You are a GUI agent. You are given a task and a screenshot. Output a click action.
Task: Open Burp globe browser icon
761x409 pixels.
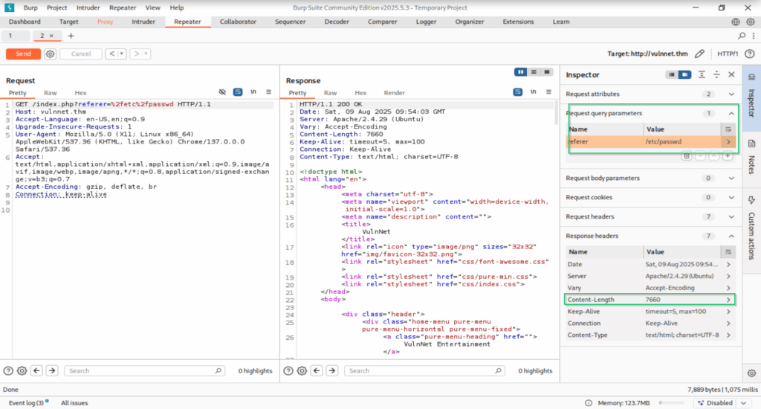(736, 22)
